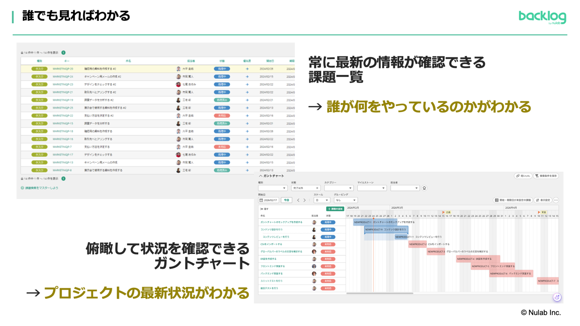Open issue key MARKETINGJP-25
Viewport: 580px width, 326px height.
tap(63, 108)
